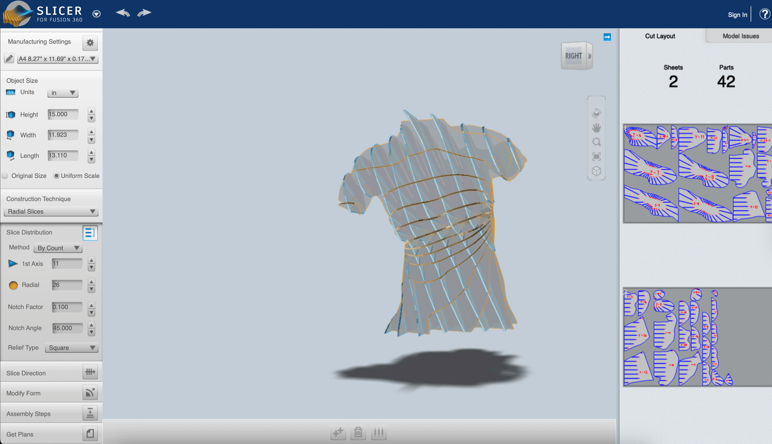Collapse right panel with blue arrow
This screenshot has height=444, width=772.
(607, 37)
